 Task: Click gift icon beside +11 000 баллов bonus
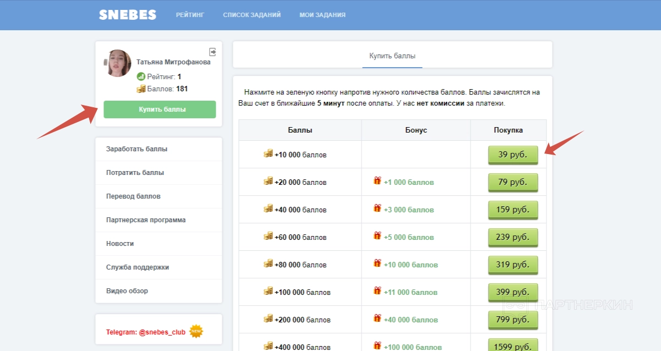tap(378, 291)
